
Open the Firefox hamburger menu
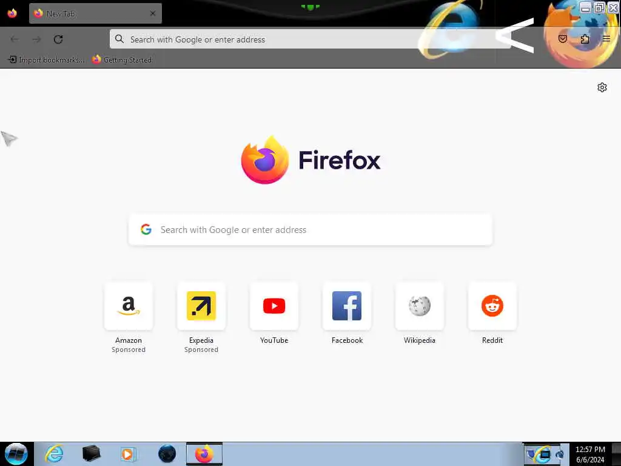point(606,39)
